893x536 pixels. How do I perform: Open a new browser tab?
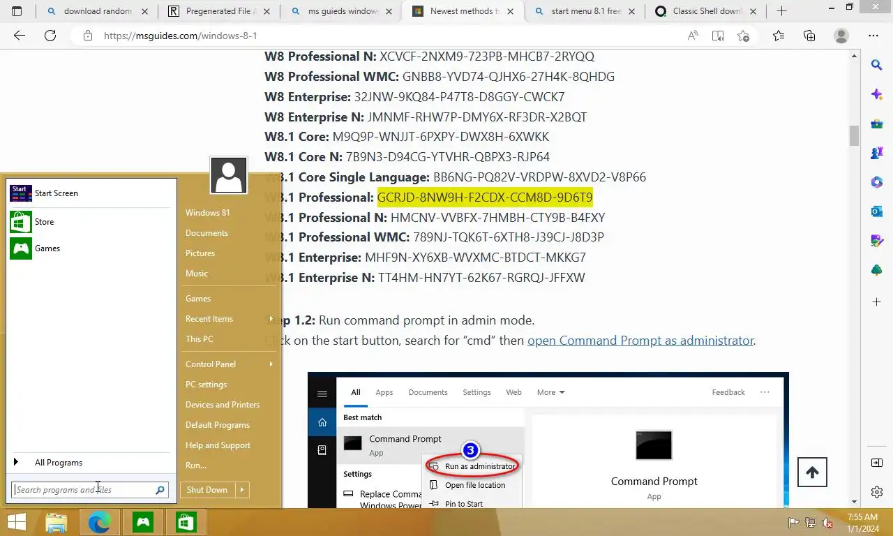click(x=781, y=11)
